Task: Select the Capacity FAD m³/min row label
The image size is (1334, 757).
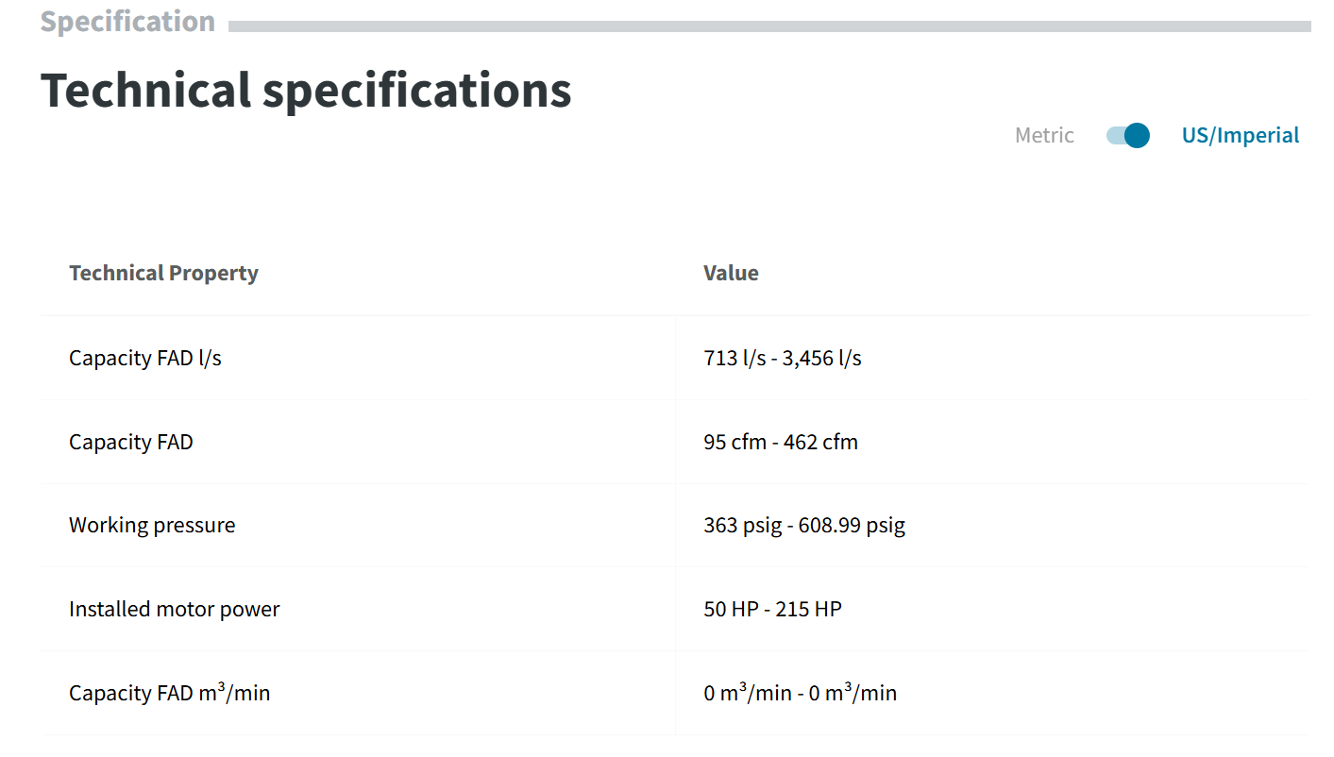Action: click(170, 694)
